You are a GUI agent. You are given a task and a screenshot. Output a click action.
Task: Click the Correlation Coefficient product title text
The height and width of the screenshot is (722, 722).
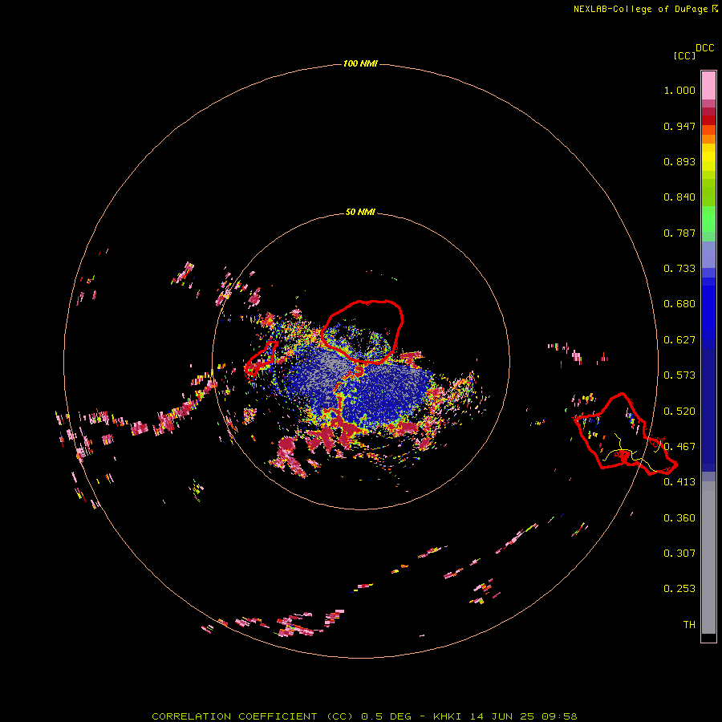364,716
